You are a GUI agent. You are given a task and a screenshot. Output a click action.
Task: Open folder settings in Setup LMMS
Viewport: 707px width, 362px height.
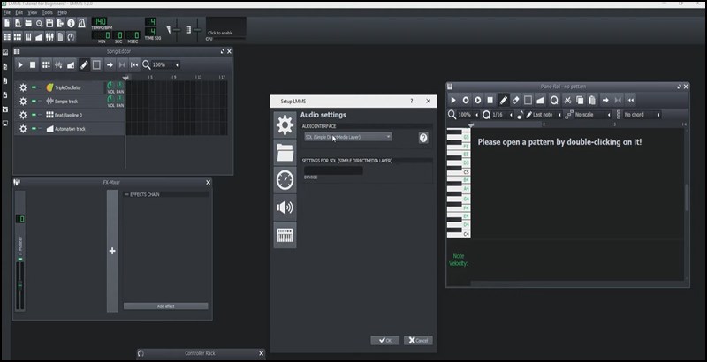[285, 153]
